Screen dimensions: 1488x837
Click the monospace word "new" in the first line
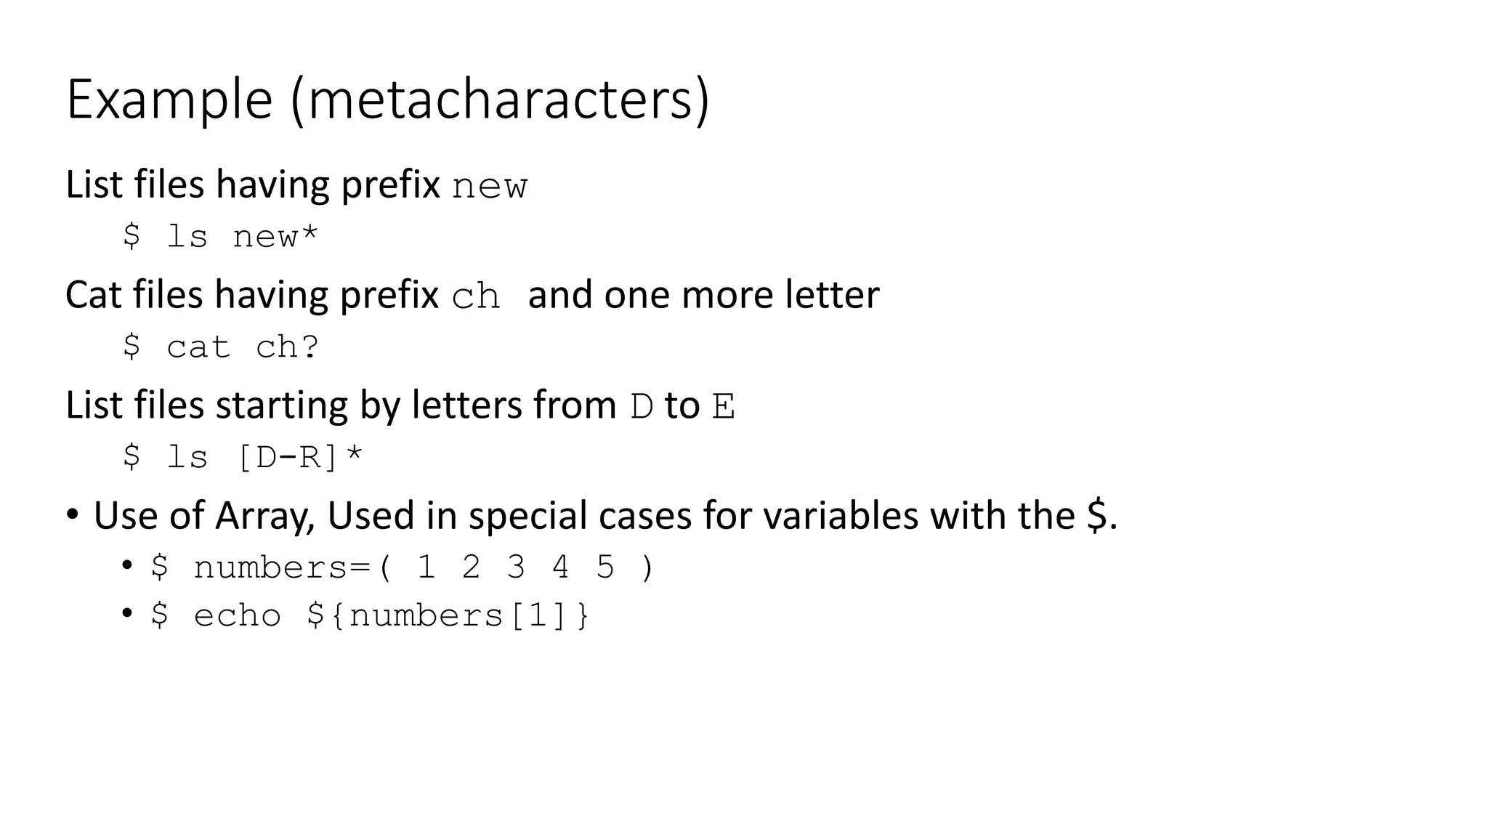(490, 187)
